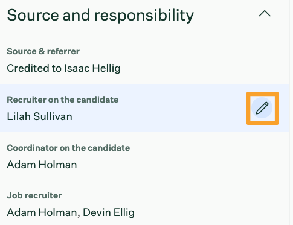The width and height of the screenshot is (293, 225).
Task: Edit recruiter on the candidate pencil icon
Action: click(262, 108)
